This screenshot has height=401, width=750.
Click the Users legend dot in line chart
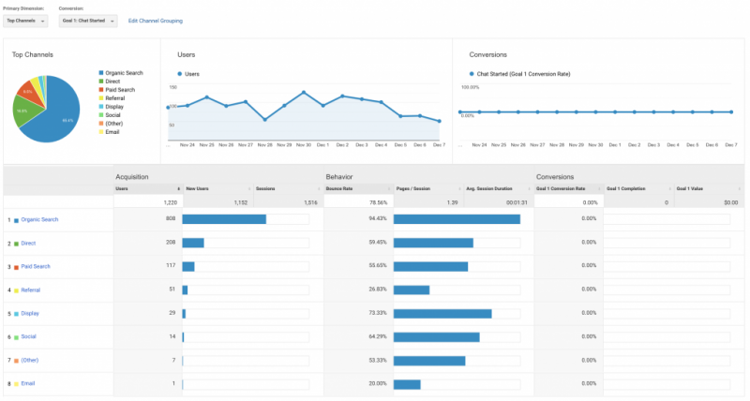click(179, 73)
